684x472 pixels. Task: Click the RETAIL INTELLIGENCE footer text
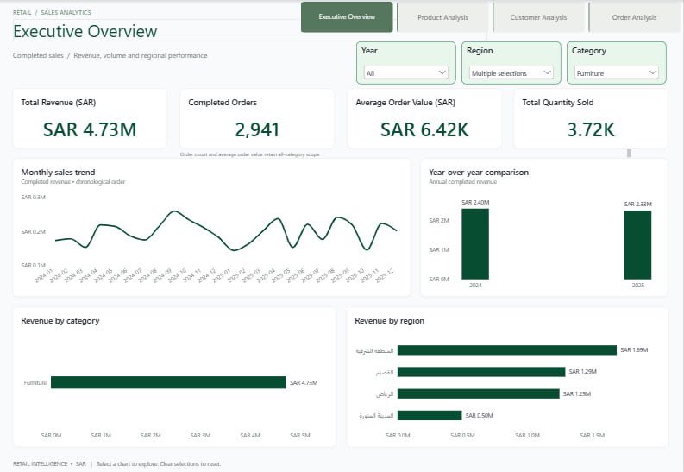[41, 463]
